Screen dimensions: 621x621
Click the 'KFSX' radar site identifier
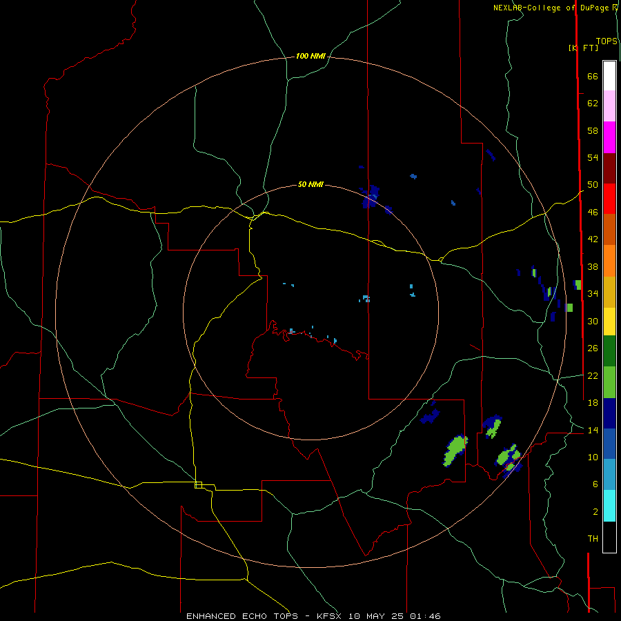pos(328,616)
